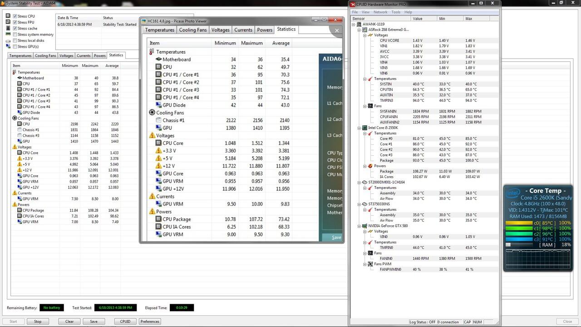Viewport: 581px width, 327px height.
Task: Click the Close button in AIDA64 bottom bar
Action: point(567,322)
